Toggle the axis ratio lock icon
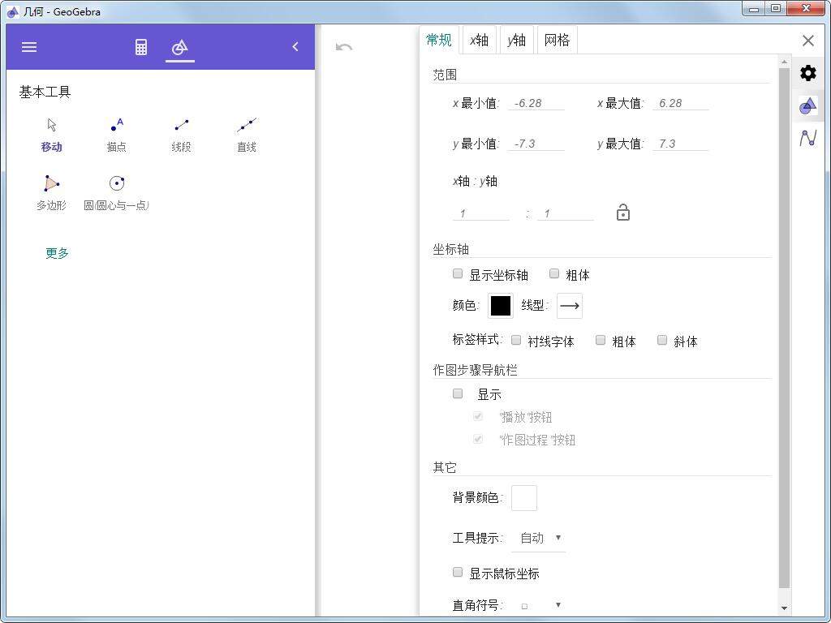The image size is (831, 623). click(622, 213)
